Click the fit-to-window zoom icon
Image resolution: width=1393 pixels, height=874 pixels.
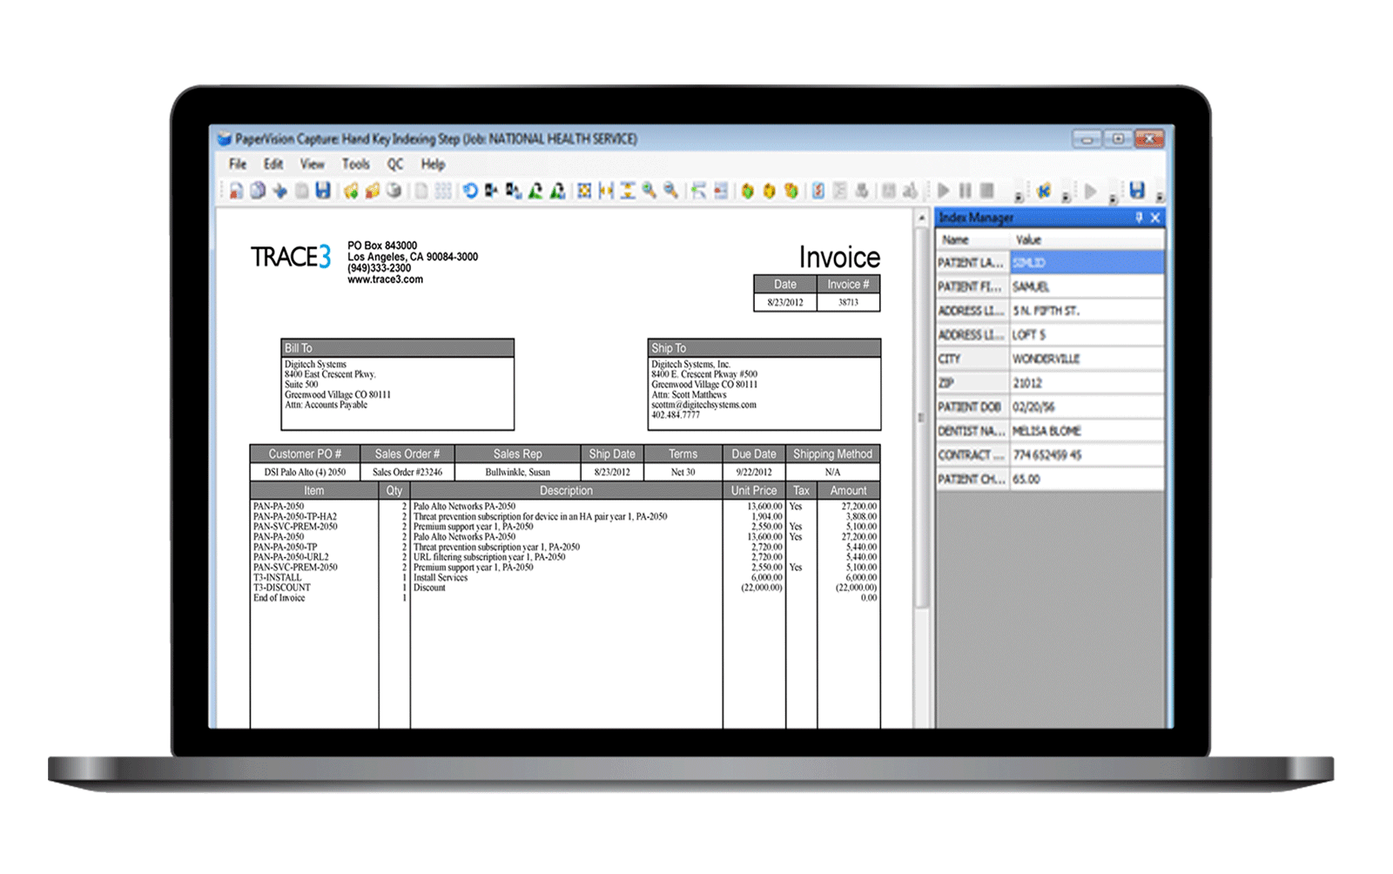click(584, 191)
